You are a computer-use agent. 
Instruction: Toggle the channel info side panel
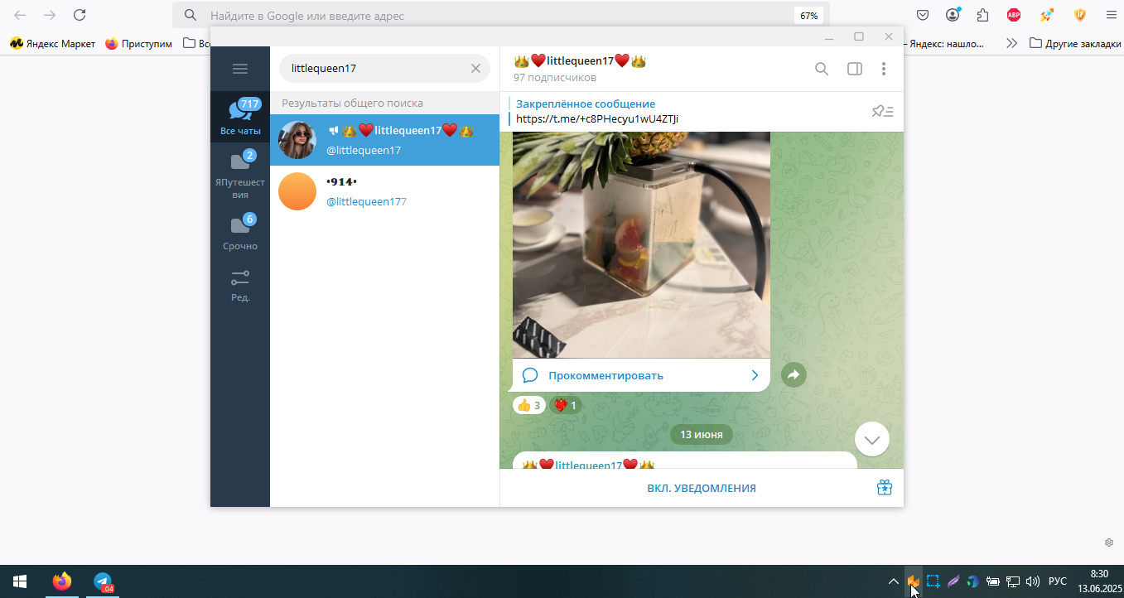tap(855, 69)
